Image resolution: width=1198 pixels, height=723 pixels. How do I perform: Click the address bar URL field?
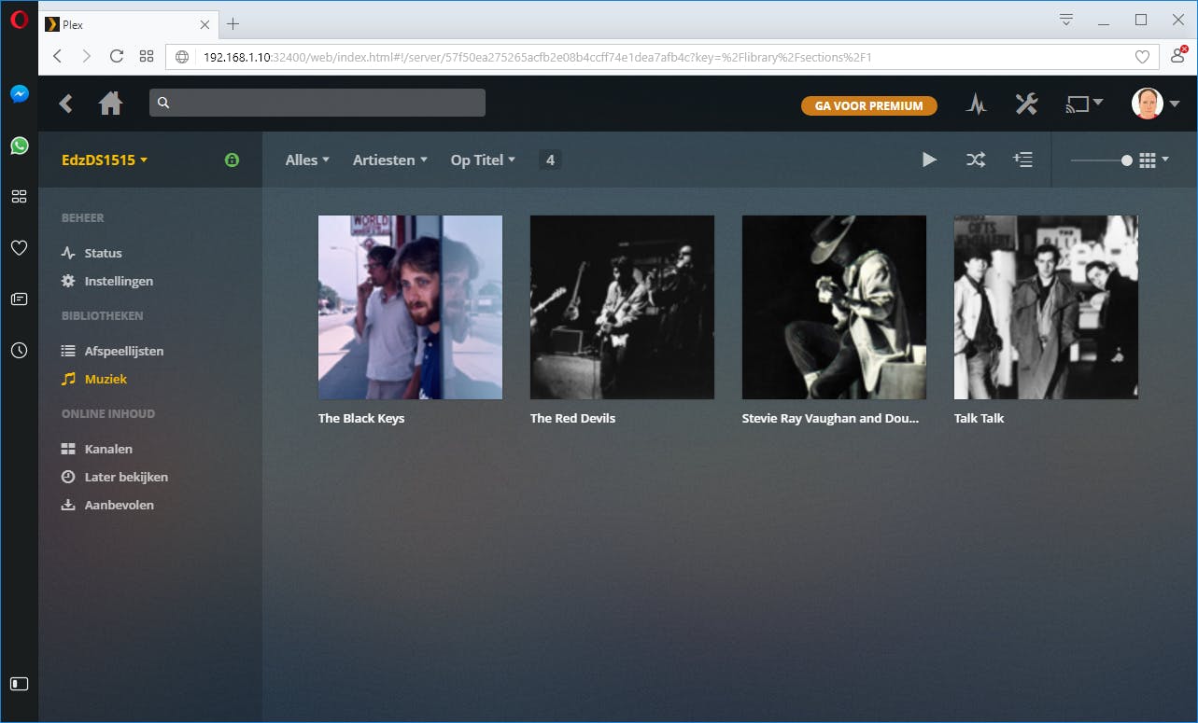pos(661,57)
